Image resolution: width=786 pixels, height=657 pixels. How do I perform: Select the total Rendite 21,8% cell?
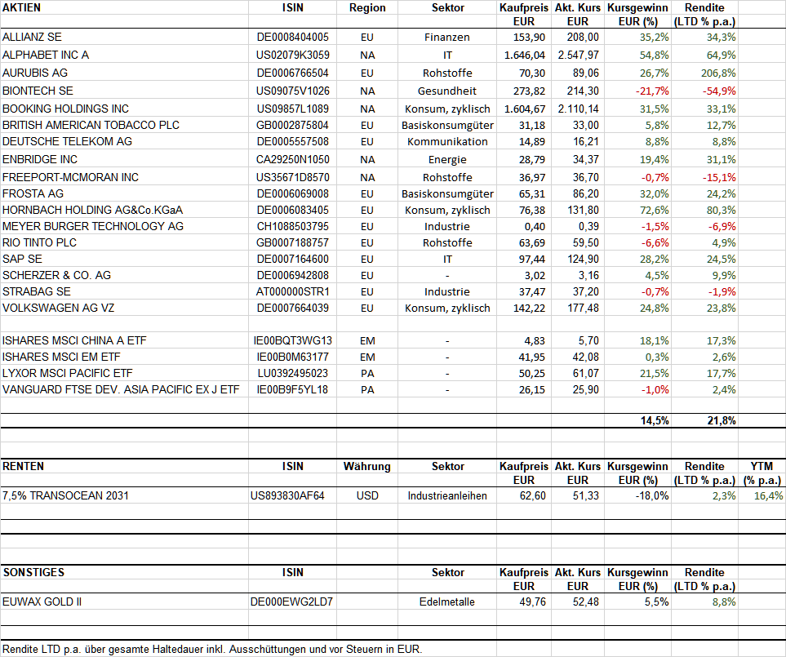(704, 421)
